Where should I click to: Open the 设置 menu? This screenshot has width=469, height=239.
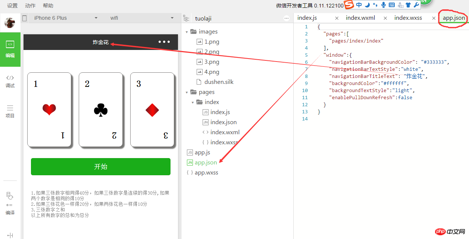tap(12, 6)
